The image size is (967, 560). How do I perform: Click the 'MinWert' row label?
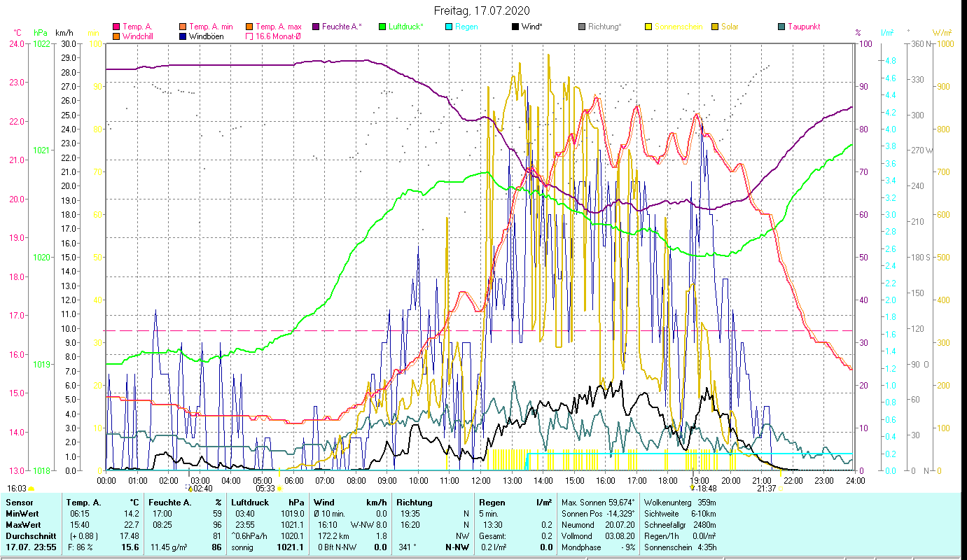(x=22, y=514)
